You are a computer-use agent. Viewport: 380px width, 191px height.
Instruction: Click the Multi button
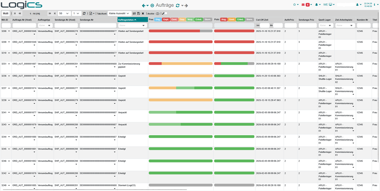click(6, 13)
